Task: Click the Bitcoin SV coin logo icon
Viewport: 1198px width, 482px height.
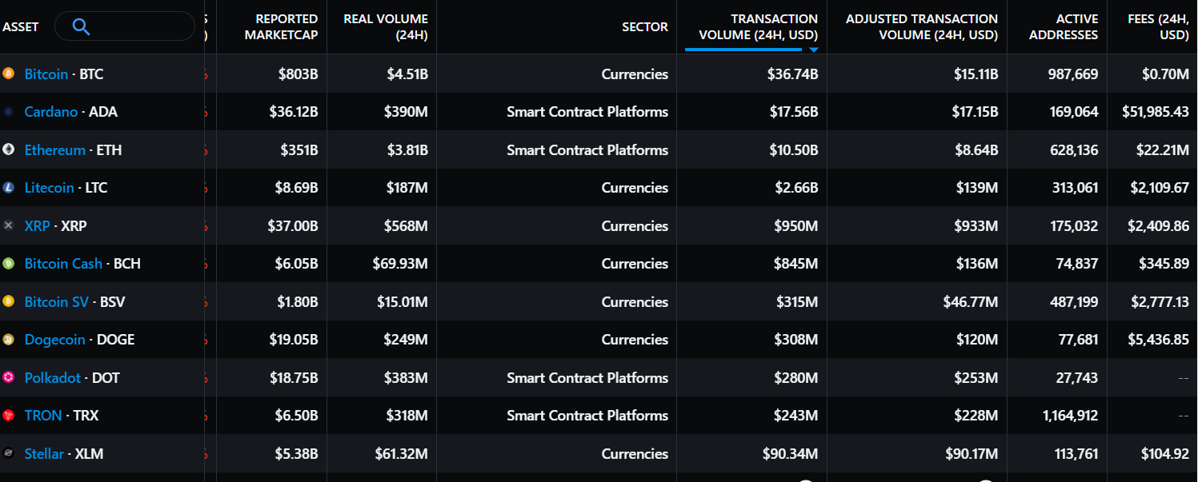Action: (x=8, y=301)
